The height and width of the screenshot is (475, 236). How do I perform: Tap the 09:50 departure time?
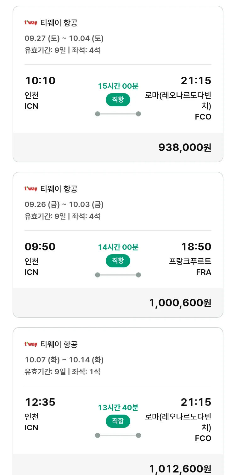[40, 247]
